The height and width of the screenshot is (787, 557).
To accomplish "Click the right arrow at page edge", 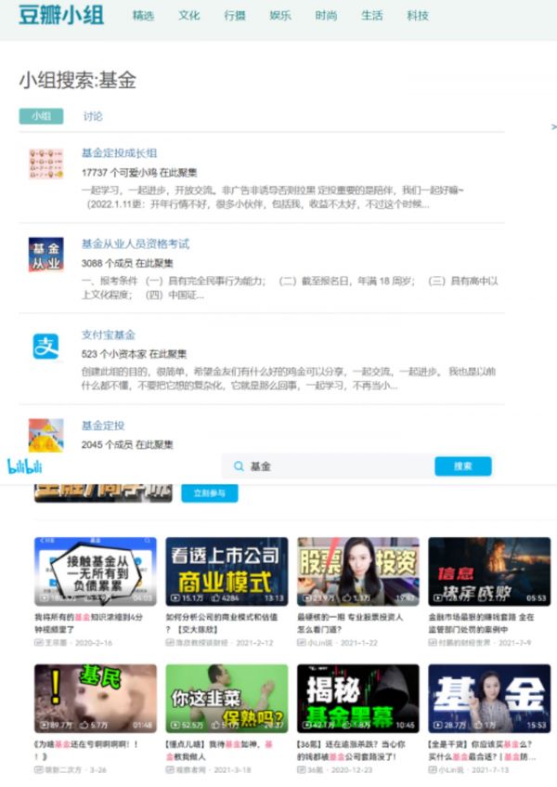I will [x=553, y=124].
